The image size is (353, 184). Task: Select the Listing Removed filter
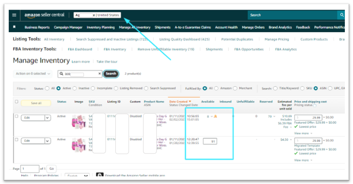coord(116,88)
